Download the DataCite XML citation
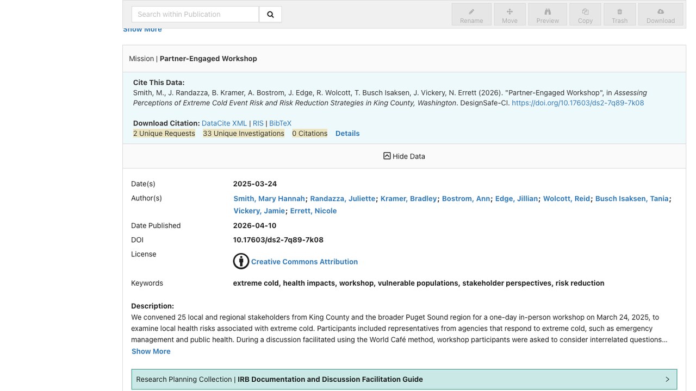 [x=224, y=123]
